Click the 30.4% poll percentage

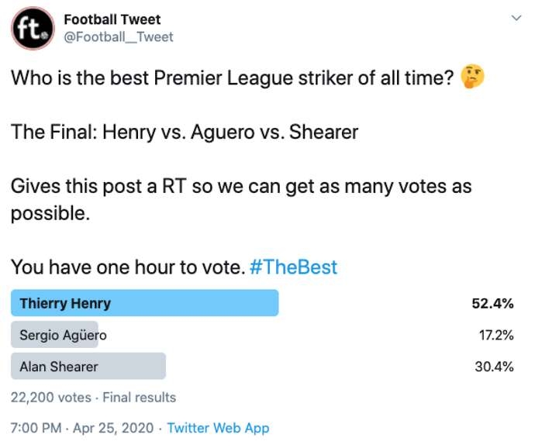tap(494, 367)
